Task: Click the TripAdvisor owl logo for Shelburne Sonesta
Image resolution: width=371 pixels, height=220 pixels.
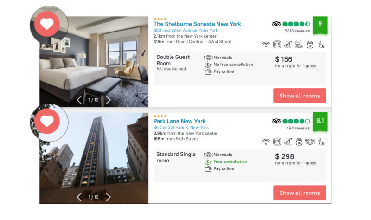Action: (x=276, y=24)
